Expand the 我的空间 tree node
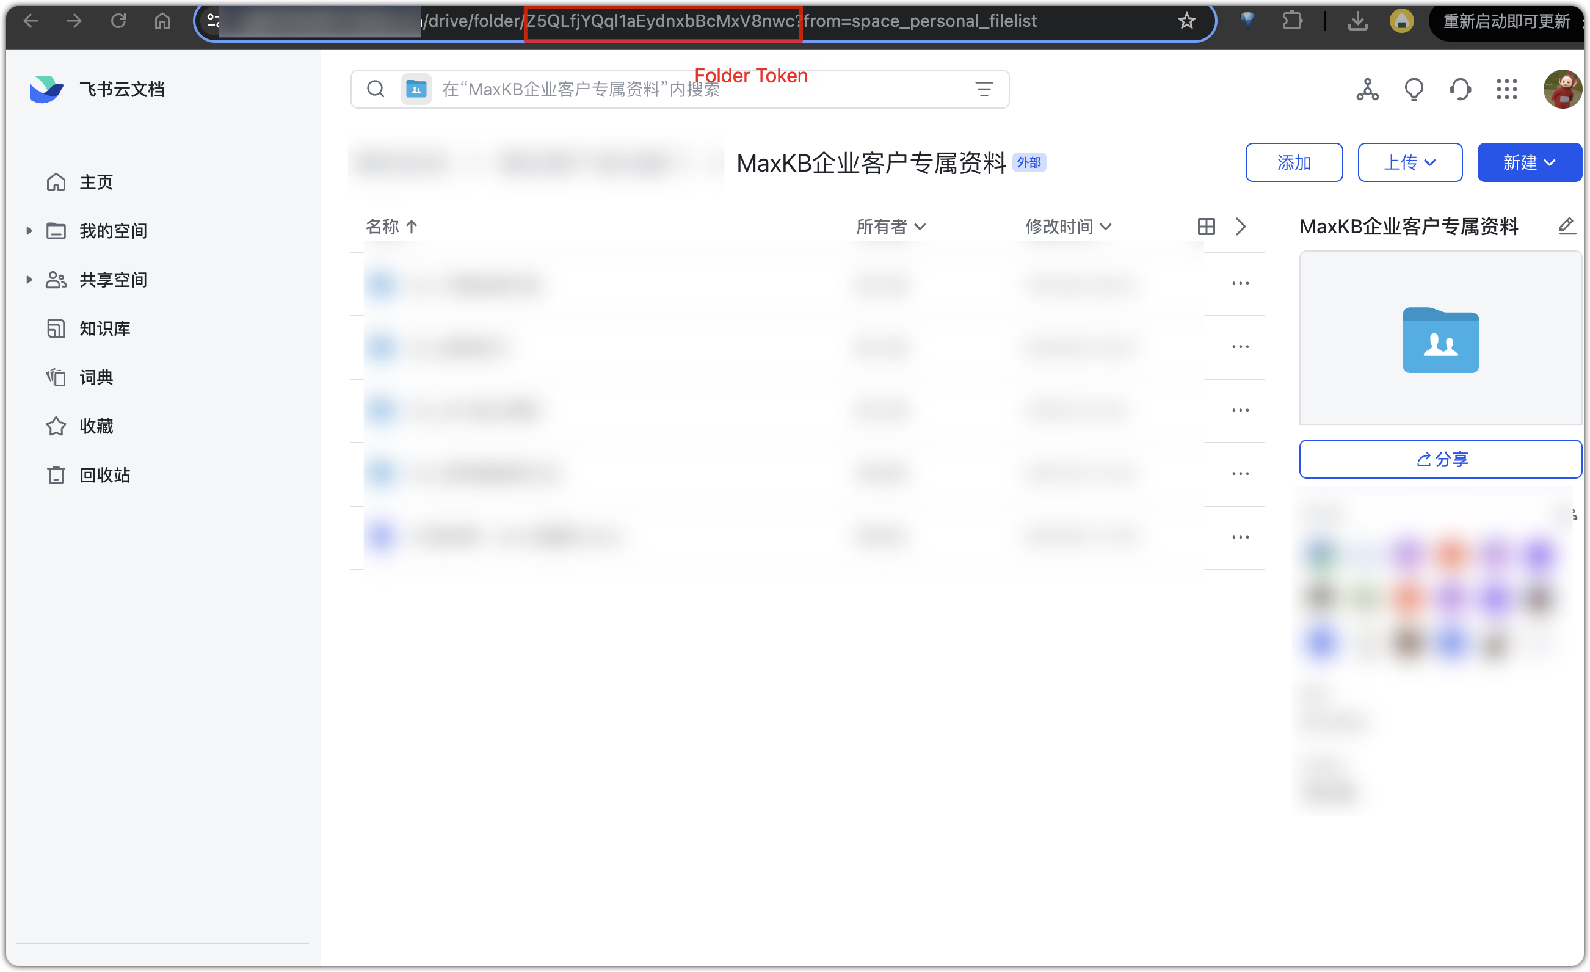 [29, 231]
